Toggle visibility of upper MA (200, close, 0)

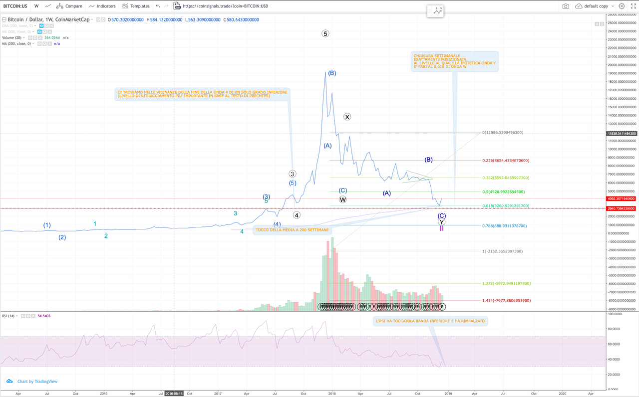pyautogui.click(x=39, y=32)
